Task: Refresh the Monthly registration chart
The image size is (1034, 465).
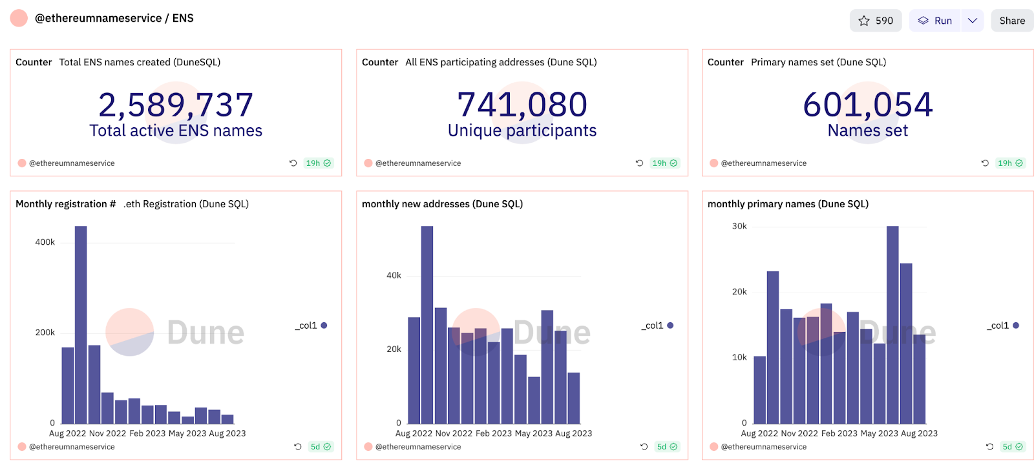Action: tap(297, 447)
